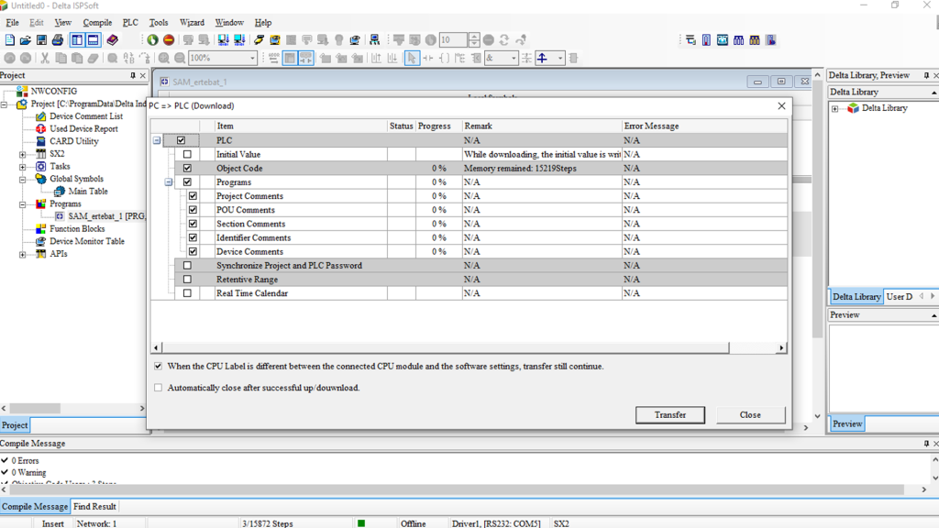The width and height of the screenshot is (939, 528).
Task: Enable the Real Time Calendar checkbox
Action: point(187,293)
